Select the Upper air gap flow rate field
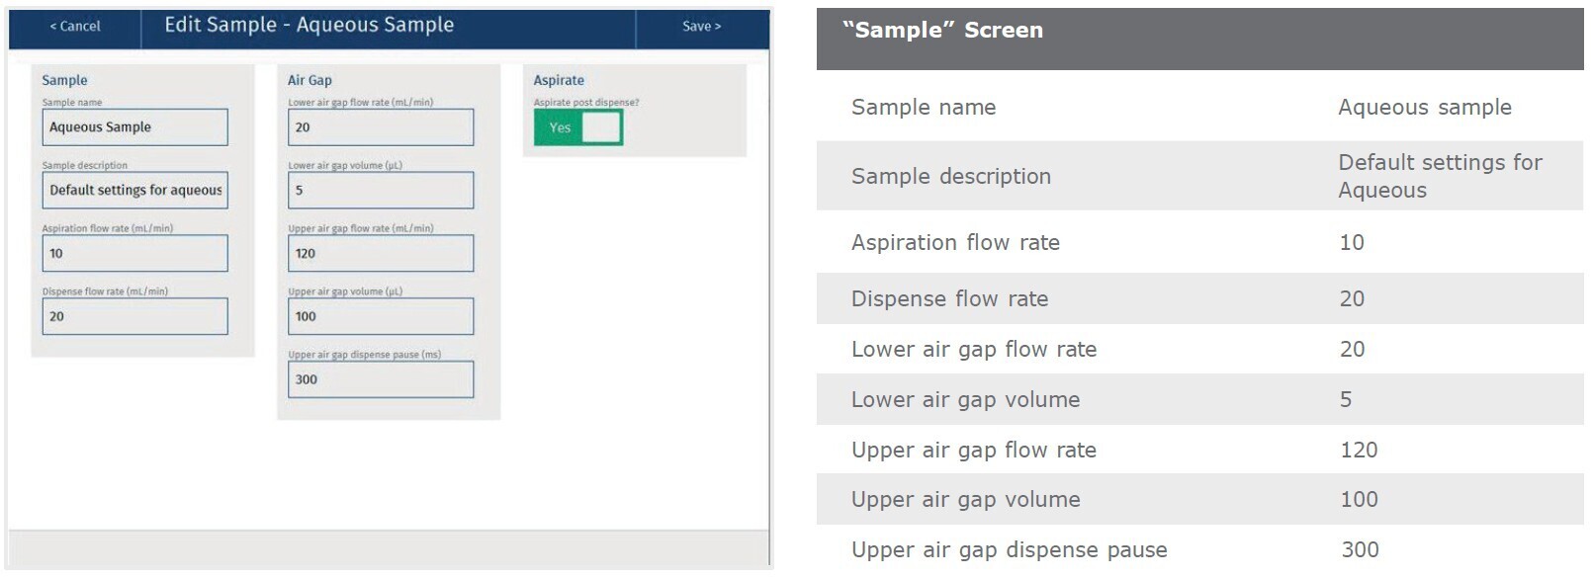This screenshot has width=1591, height=578. [x=381, y=254]
